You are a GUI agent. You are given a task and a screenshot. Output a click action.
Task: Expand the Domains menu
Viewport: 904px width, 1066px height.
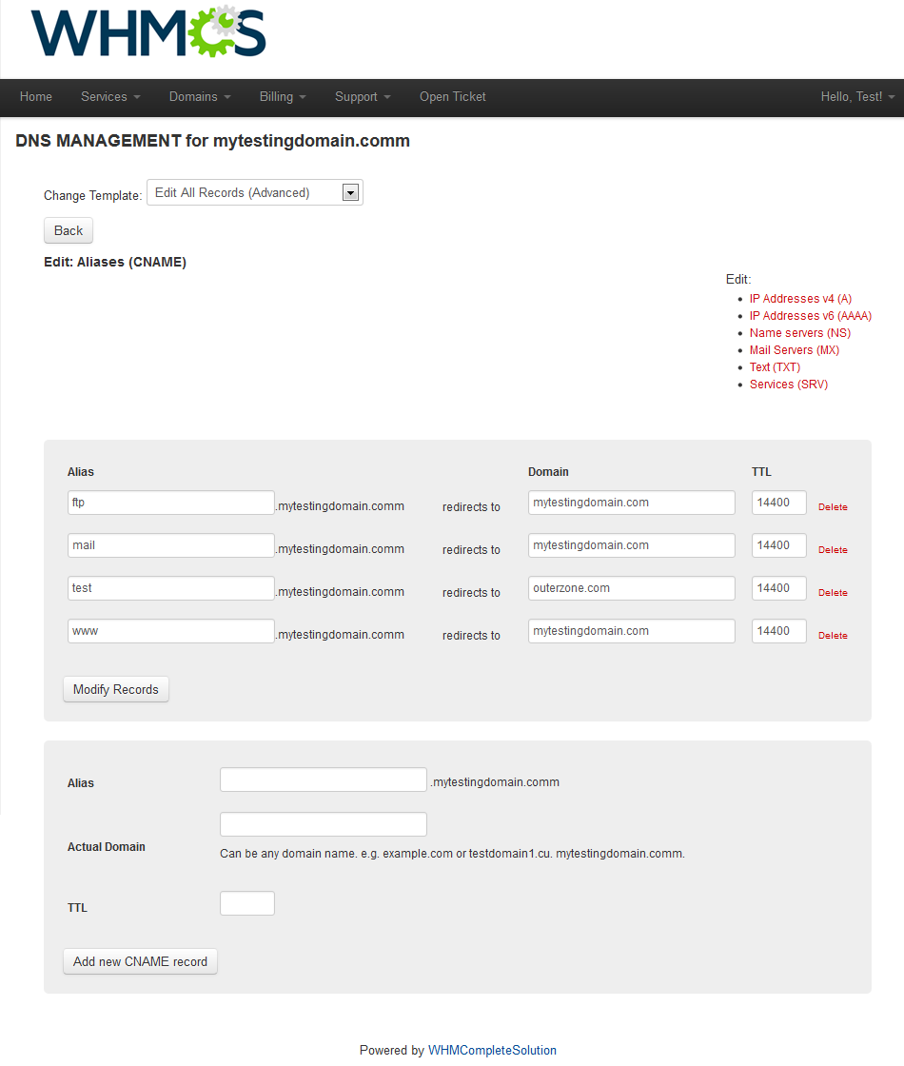pos(200,97)
